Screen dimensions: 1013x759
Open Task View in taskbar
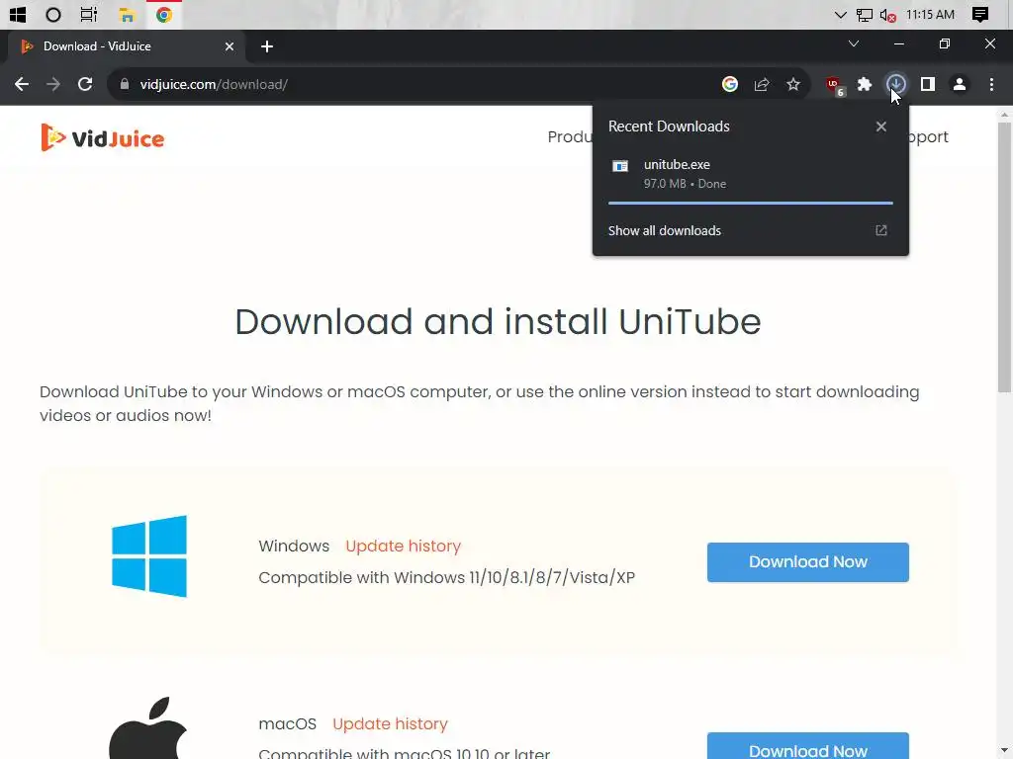[88, 14]
